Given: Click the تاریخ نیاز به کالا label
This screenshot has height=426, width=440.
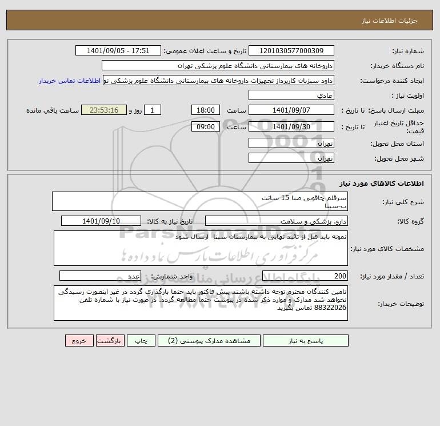Looking at the screenshot, I should [x=170, y=221].
